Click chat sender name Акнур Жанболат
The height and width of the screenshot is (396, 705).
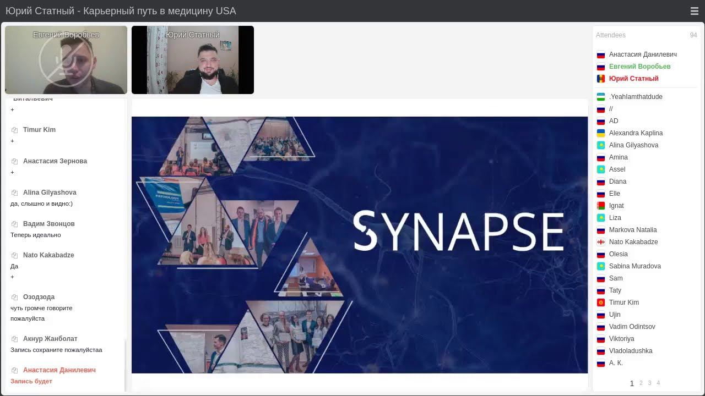click(x=50, y=339)
